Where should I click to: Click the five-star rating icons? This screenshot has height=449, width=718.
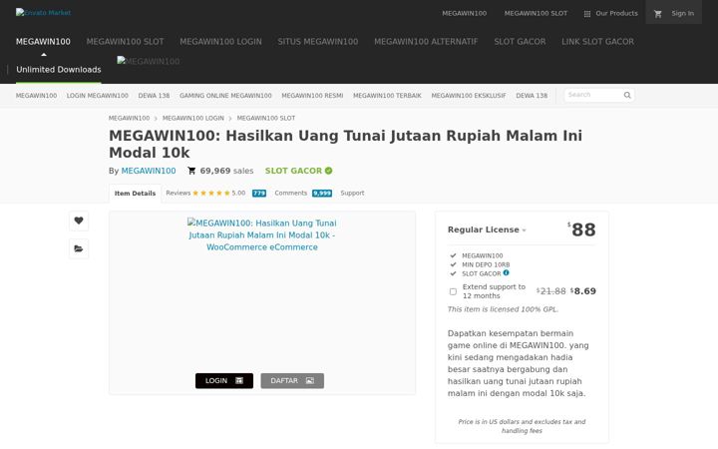click(x=211, y=193)
